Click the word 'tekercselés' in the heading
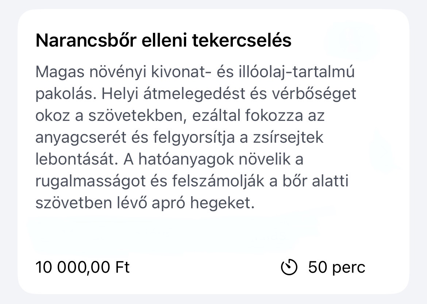Viewport: 427px width, 304px height. point(242,40)
